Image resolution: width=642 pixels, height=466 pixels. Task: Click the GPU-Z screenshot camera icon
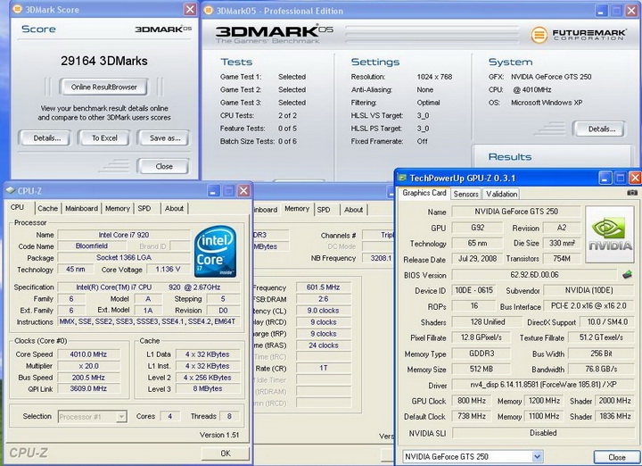coord(632,193)
